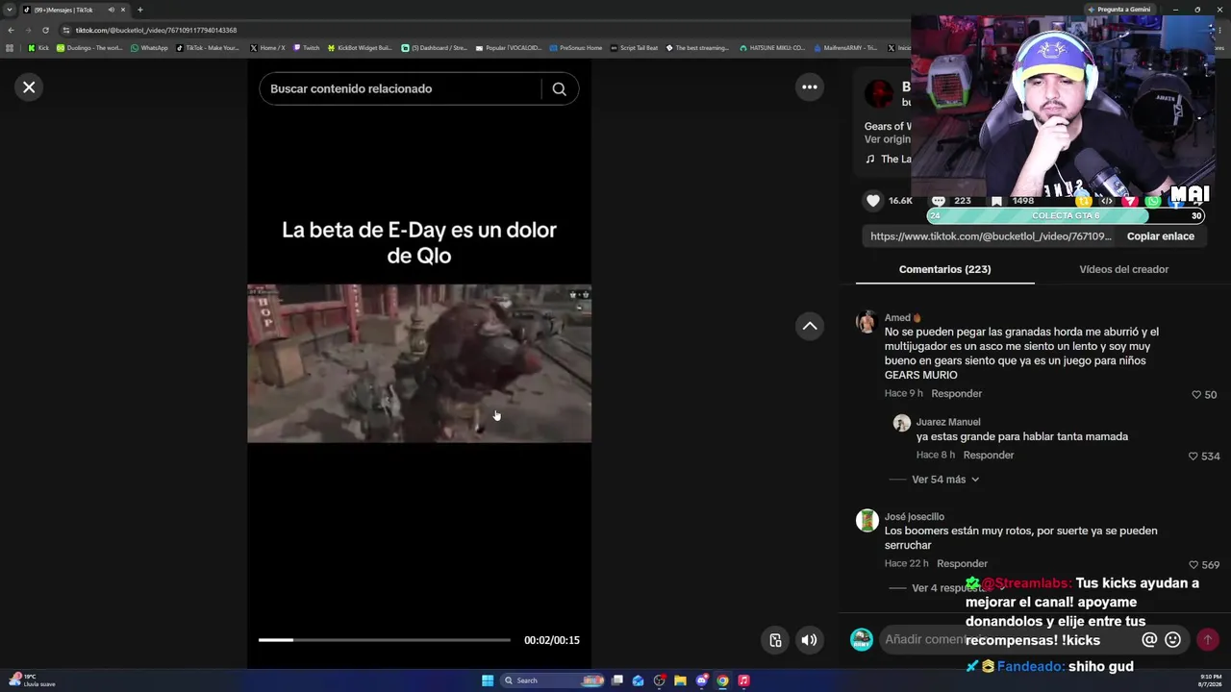
Task: Open the KickBot Widget Builder bookmark
Action: pyautogui.click(x=360, y=48)
